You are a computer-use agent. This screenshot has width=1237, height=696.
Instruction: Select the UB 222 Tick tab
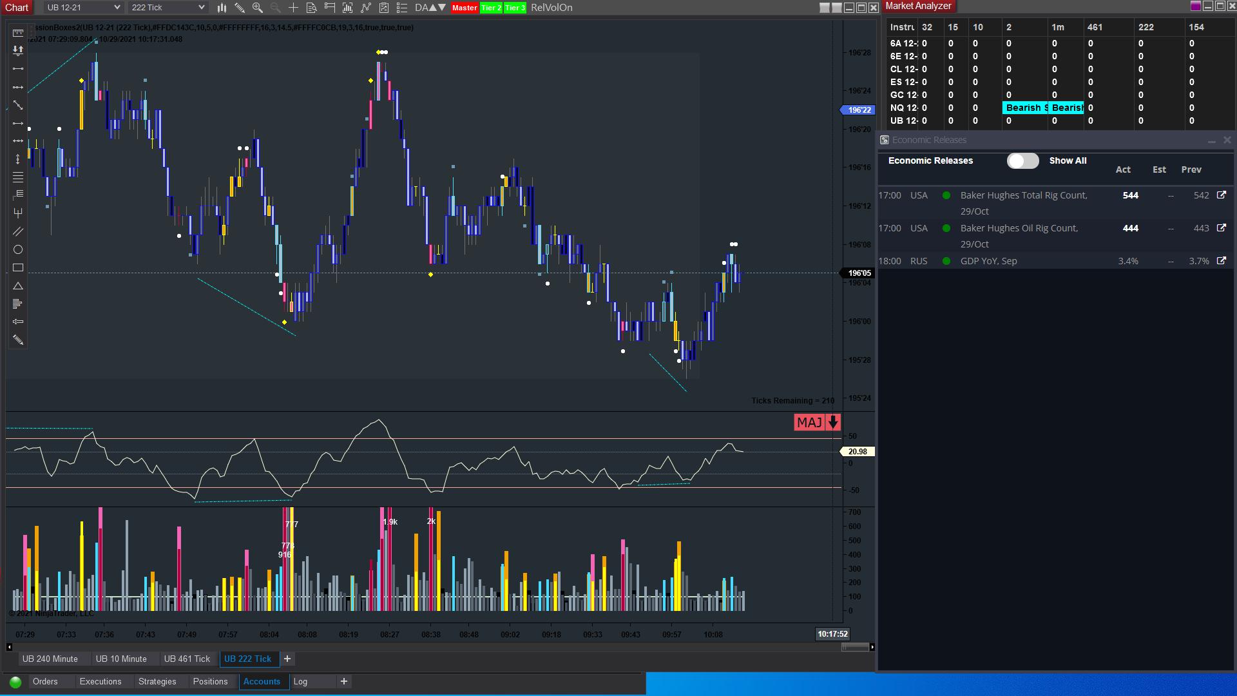(x=248, y=659)
